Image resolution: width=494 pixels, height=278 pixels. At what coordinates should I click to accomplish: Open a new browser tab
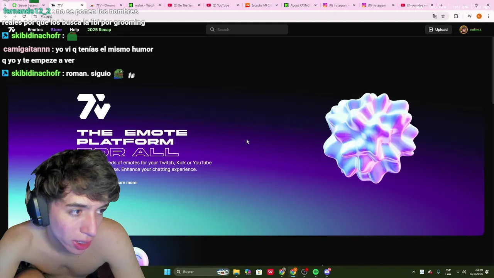(441, 5)
